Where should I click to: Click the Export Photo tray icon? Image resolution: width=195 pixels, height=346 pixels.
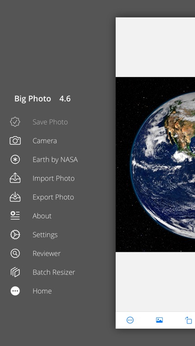[15, 197]
